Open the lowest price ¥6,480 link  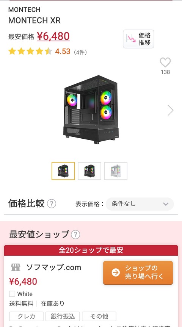53,36
